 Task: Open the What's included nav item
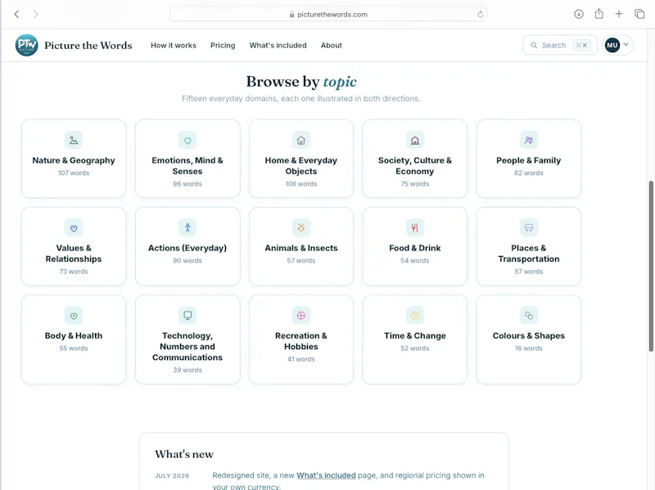tap(278, 45)
